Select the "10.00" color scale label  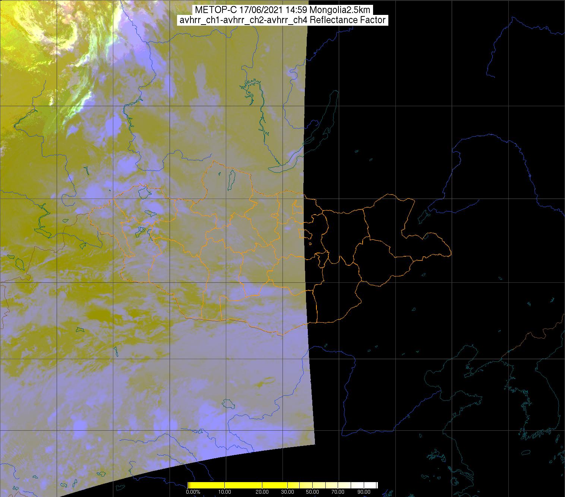click(225, 492)
